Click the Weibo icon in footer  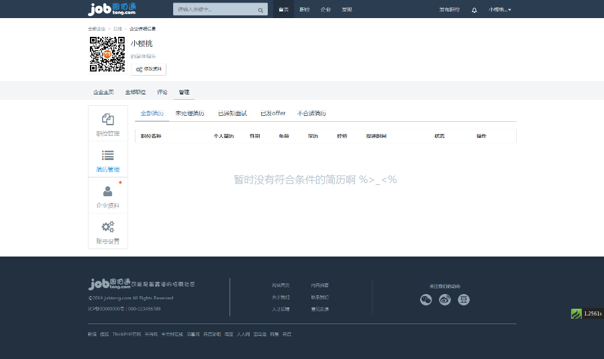pyautogui.click(x=444, y=299)
